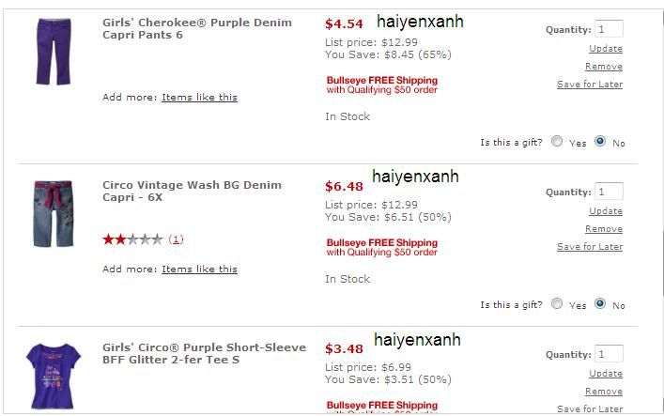Viewport: 664px width, 416px height.
Task: Save Circo Vintage Wash capri for later
Action: click(x=589, y=247)
